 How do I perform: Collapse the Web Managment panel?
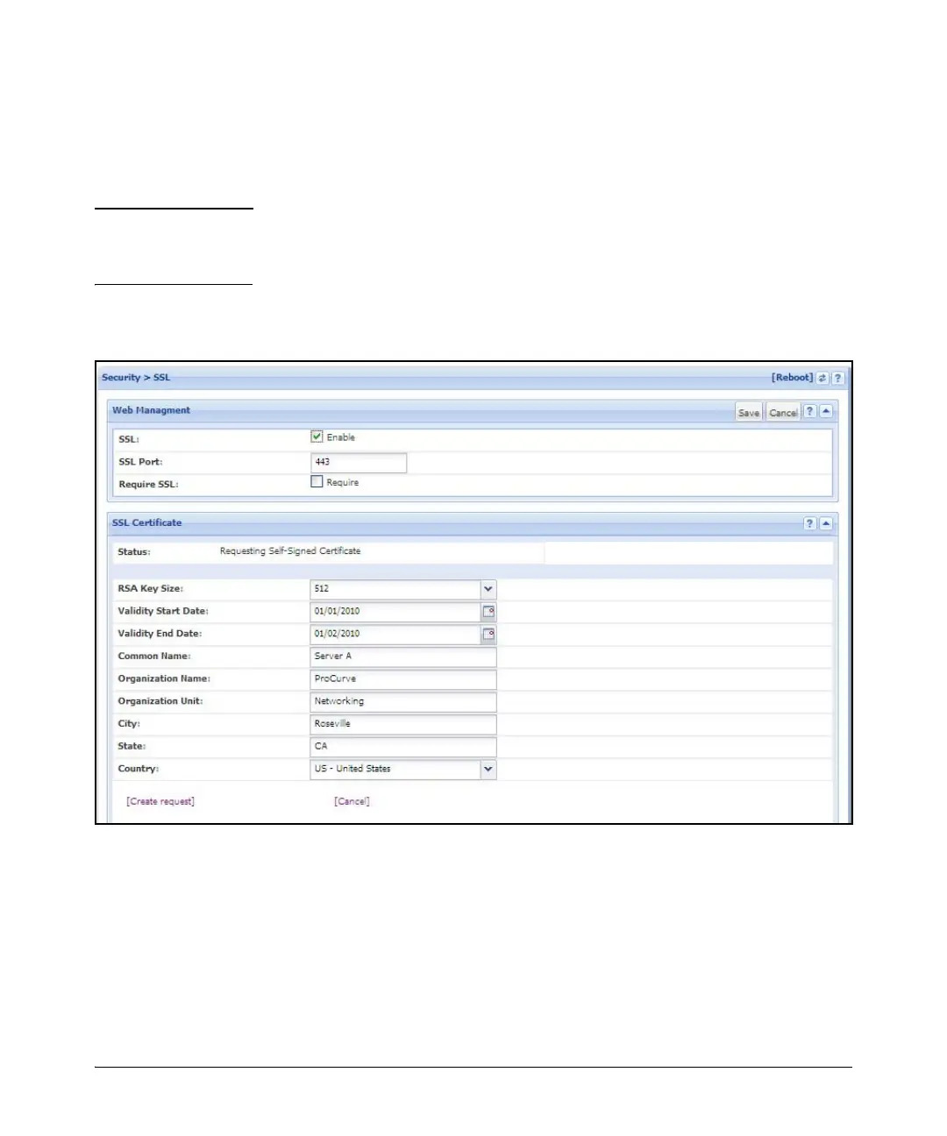(826, 411)
